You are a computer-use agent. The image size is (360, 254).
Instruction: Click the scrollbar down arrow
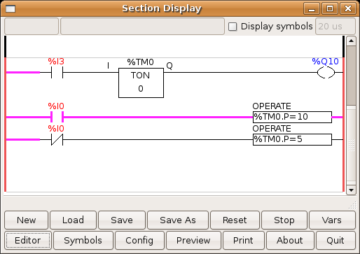tap(351, 190)
